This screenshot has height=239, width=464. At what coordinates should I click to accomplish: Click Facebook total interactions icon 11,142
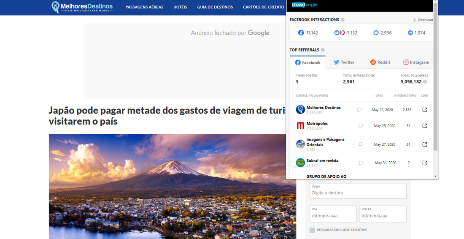[301, 33]
